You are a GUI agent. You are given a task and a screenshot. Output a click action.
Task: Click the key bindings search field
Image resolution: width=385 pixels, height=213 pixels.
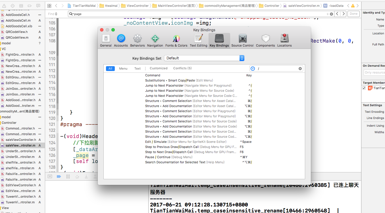[x=276, y=68]
